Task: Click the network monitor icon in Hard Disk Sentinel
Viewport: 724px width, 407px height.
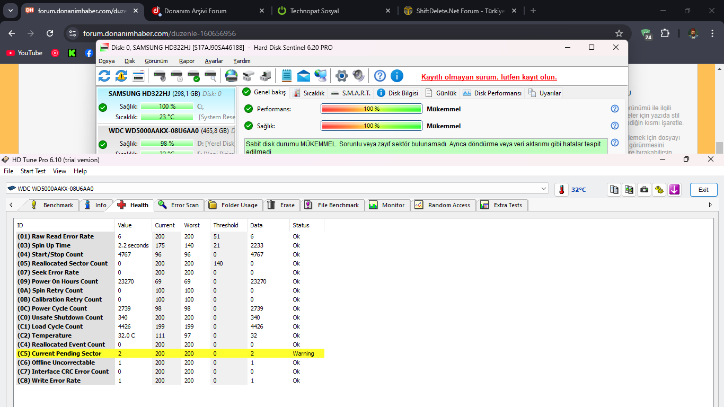Action: tap(321, 76)
